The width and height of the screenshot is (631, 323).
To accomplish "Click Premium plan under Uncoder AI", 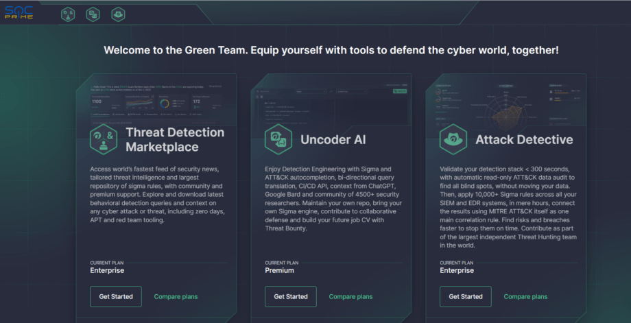I will (x=279, y=270).
